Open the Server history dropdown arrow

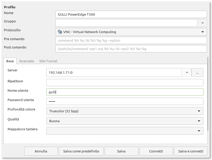[187, 72]
